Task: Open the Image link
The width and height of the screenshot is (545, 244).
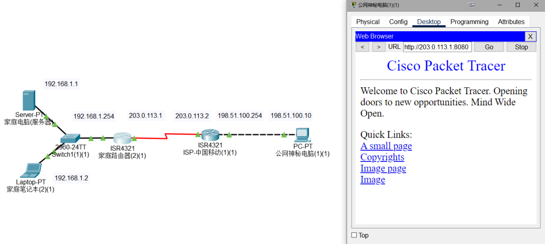Action: coord(372,179)
